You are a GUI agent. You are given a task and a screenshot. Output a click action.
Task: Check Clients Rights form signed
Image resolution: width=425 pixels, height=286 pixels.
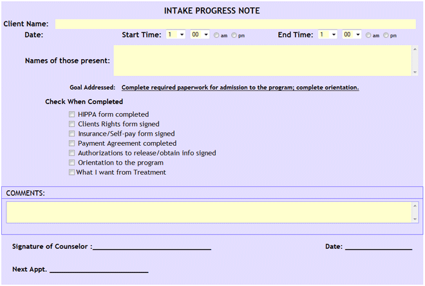[71, 124]
